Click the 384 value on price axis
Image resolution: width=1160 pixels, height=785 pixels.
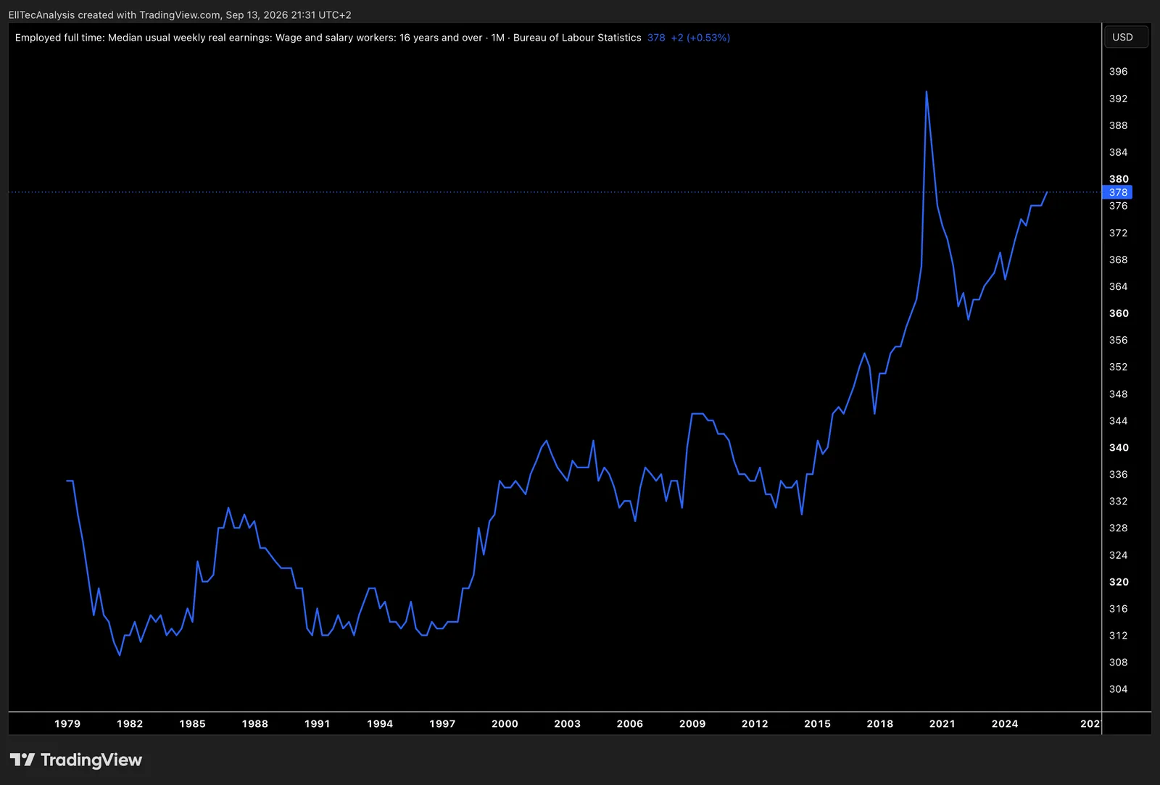pyautogui.click(x=1118, y=152)
